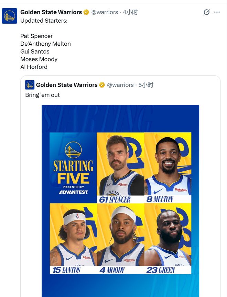Open the Golden State Warriors name on the main tweet

[51, 12]
